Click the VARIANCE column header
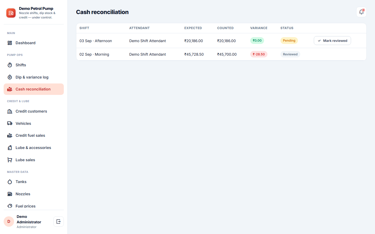This screenshot has height=234, width=375. 259,28
